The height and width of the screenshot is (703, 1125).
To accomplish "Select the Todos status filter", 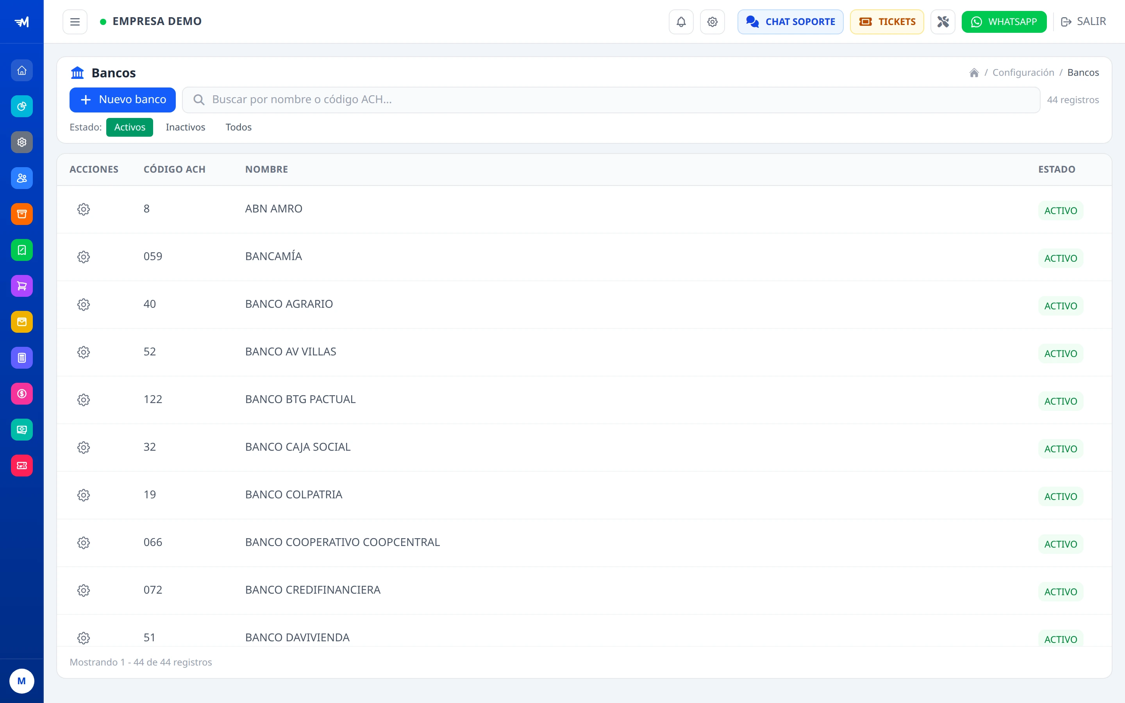I will coord(239,127).
